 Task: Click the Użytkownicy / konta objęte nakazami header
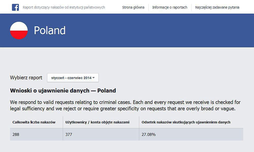[97, 122]
